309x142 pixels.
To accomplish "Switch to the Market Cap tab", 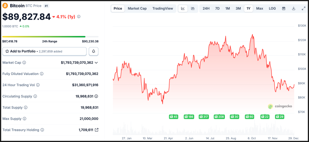I will click(x=137, y=9).
